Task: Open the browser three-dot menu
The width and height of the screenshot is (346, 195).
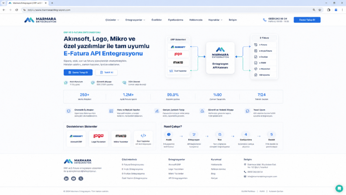Action: click(x=342, y=10)
